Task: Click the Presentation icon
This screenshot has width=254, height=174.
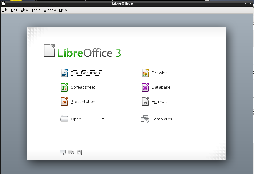Action: 64,102
